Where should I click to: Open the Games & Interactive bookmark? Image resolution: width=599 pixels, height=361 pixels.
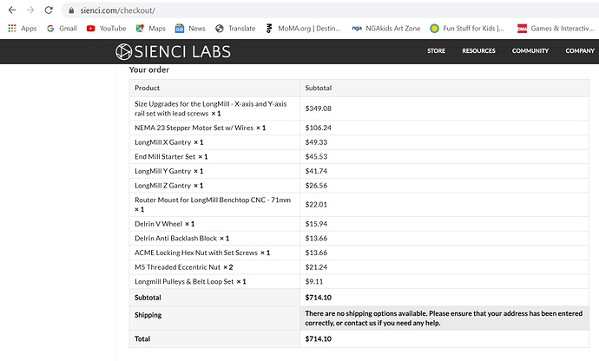coord(556,29)
